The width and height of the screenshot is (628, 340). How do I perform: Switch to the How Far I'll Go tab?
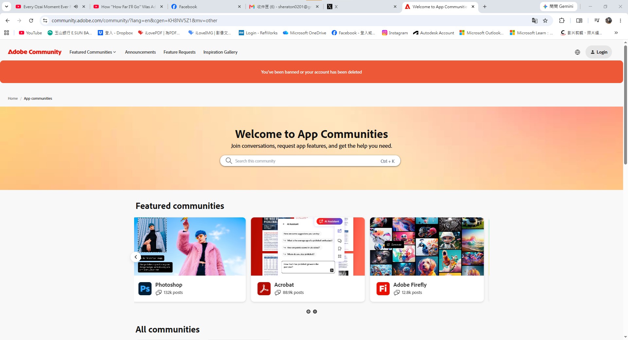click(129, 7)
